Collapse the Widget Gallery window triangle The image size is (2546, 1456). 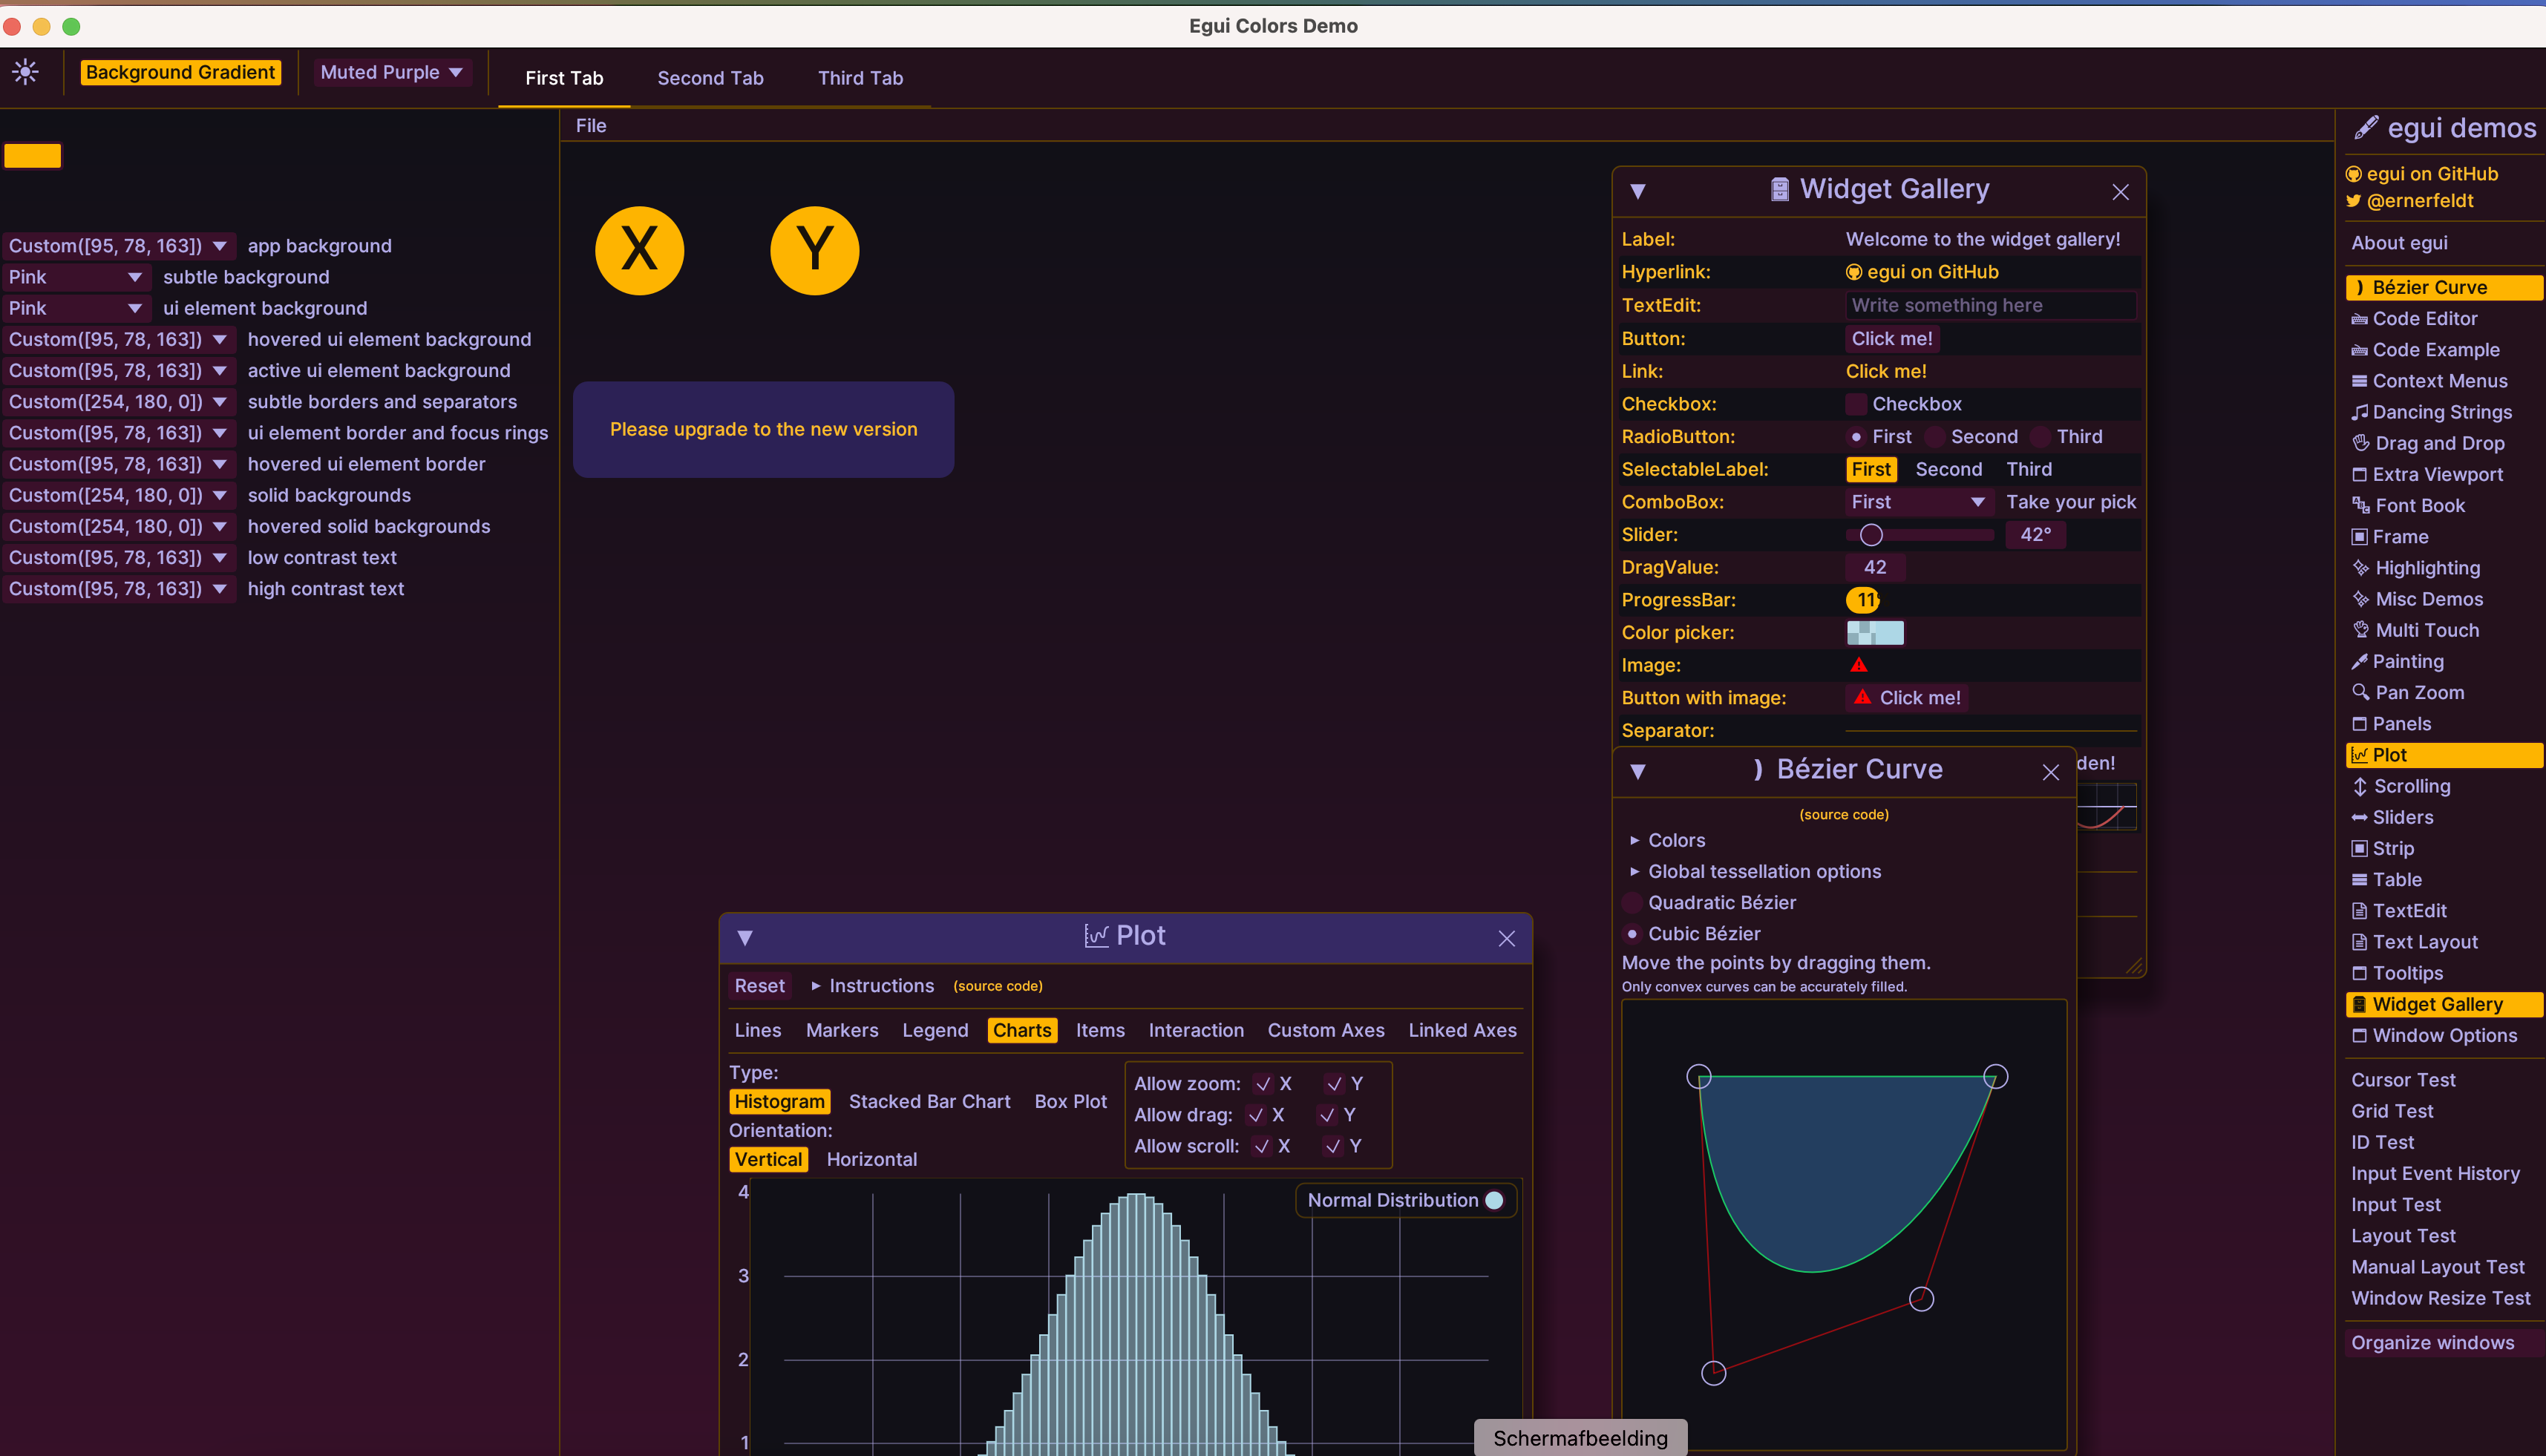(1638, 191)
